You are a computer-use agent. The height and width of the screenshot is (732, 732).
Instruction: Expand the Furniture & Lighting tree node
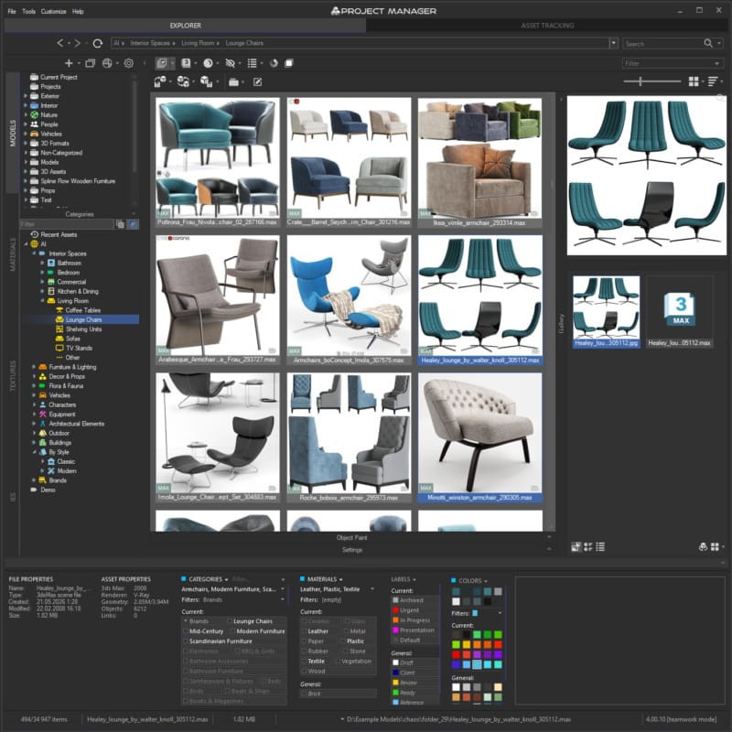[x=34, y=367]
